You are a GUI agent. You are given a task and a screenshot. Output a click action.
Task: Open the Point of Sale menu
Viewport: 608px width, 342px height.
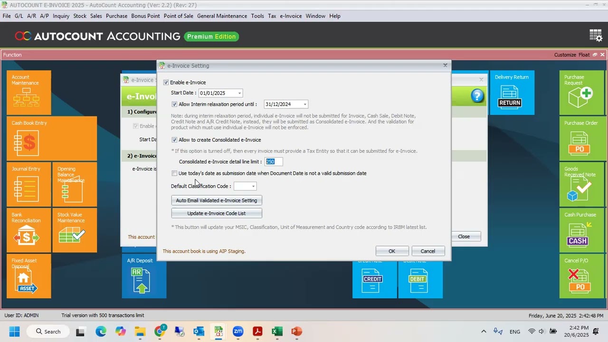(x=179, y=16)
